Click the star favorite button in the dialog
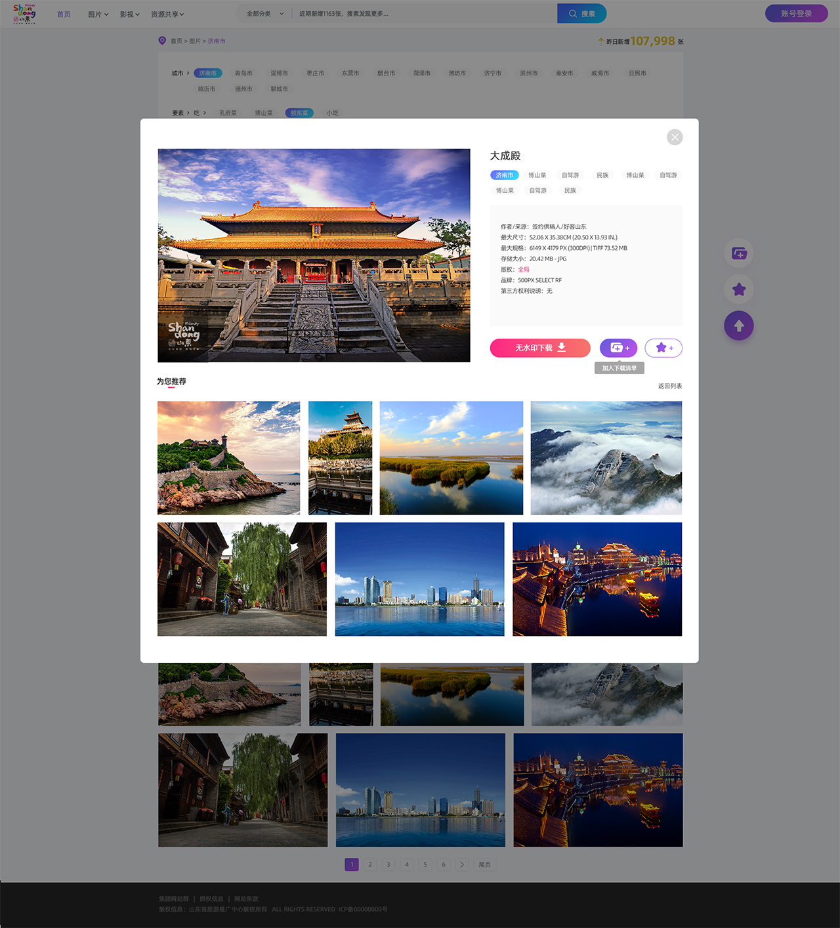The image size is (840, 928). [663, 348]
